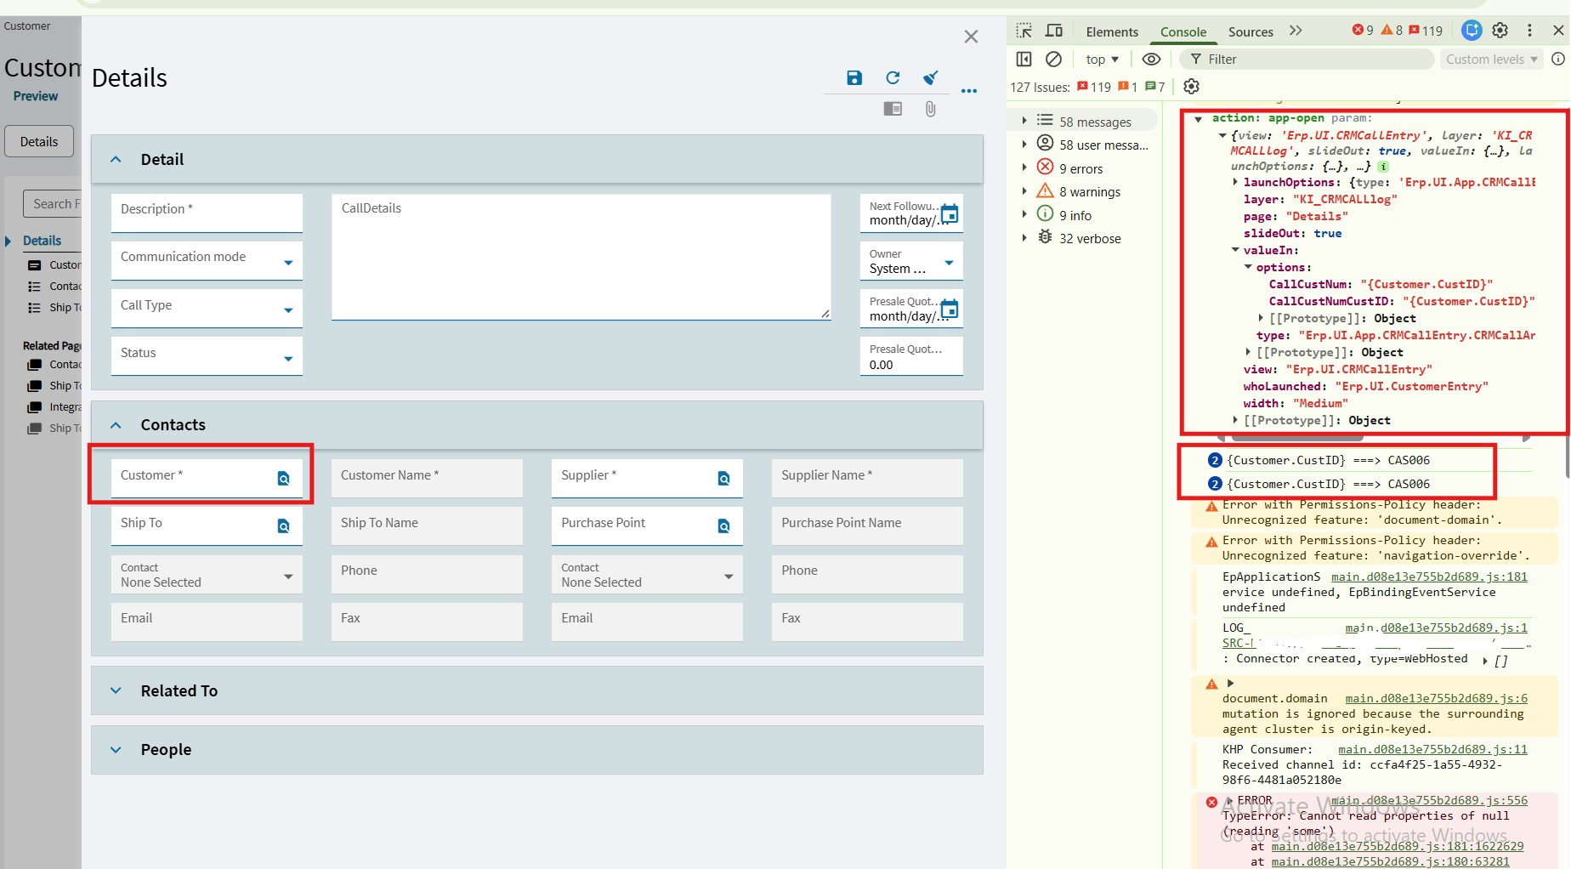Click the Details button in Customer window
Screen dimensions: 1571x869
point(39,141)
